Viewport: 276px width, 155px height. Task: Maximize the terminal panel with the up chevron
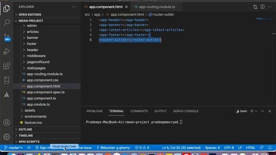(x=263, y=111)
